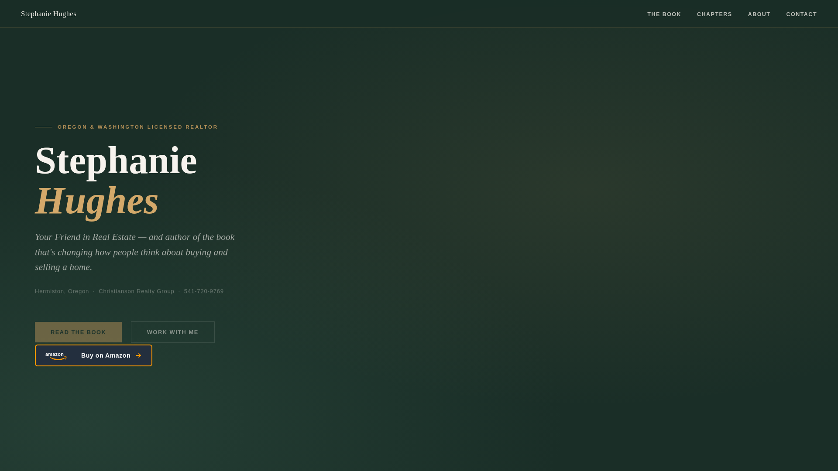Click the gold italic Hughes heading
The width and height of the screenshot is (838, 471).
click(x=96, y=201)
